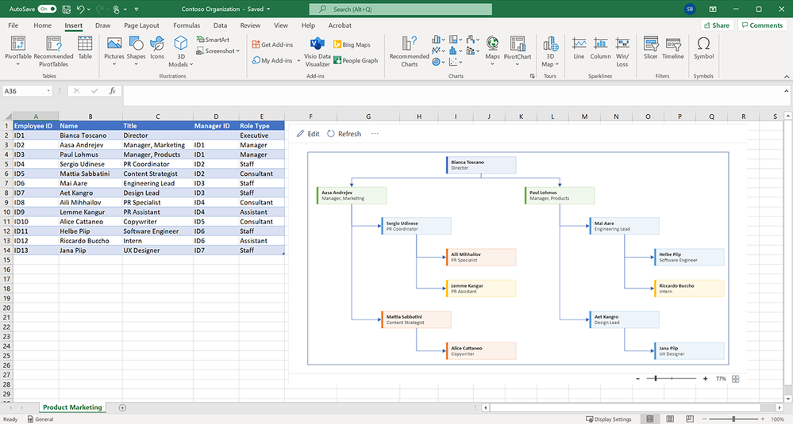Open Display Settings in status bar
The width and height of the screenshot is (793, 424).
tap(608, 419)
